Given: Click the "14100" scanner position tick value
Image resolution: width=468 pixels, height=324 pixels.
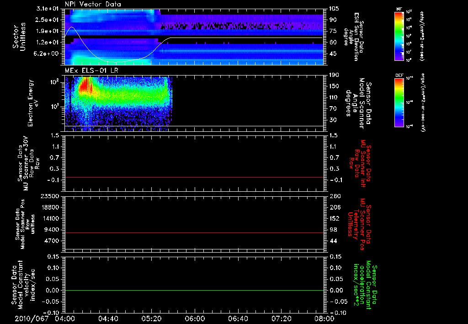Looking at the screenshot, I should click(x=50, y=218).
